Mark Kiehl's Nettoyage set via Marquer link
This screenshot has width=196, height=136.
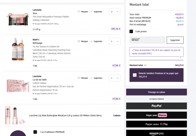84,41
